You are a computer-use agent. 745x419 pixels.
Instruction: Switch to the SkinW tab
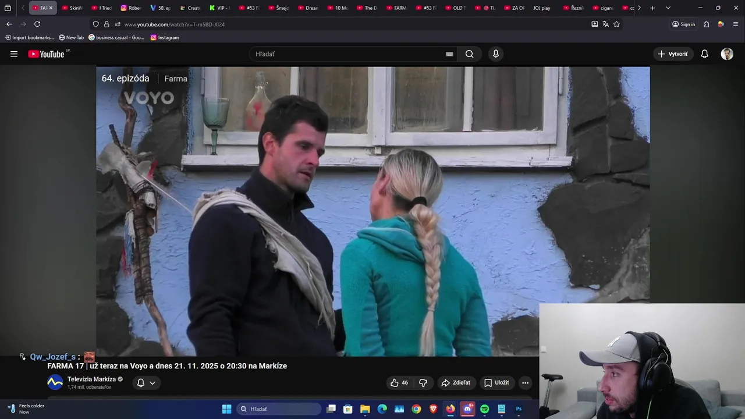click(72, 8)
